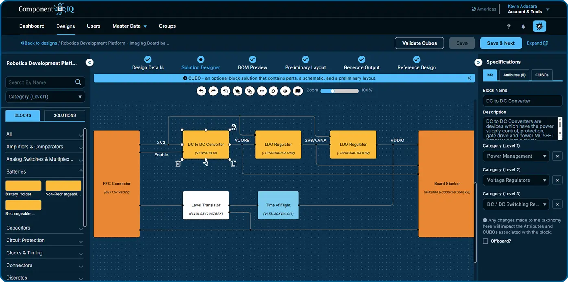Go to the Generate Output step
568x282 pixels.
(362, 63)
